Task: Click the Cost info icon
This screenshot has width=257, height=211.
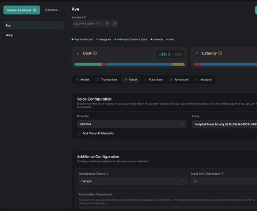Action: 95,53
